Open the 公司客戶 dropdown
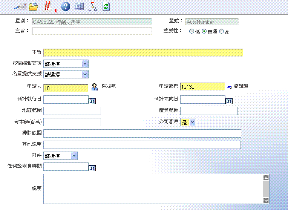Screen dimensions: 288x210 [x=192, y=122]
